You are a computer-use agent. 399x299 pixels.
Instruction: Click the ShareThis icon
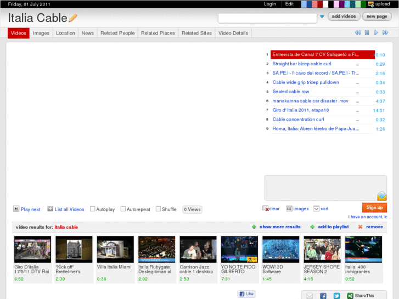[350, 296]
